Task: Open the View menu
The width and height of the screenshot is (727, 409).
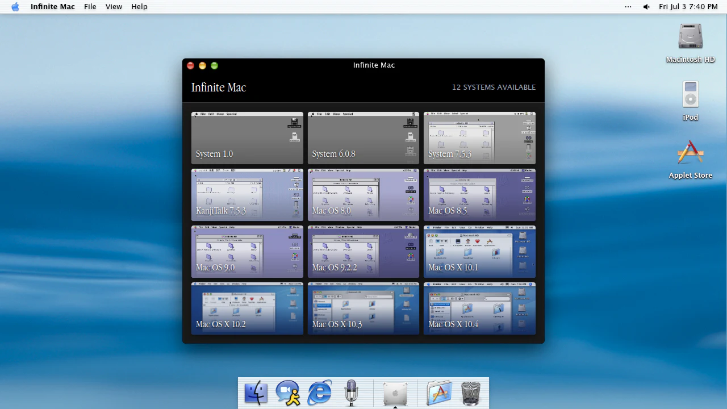Action: tap(114, 7)
